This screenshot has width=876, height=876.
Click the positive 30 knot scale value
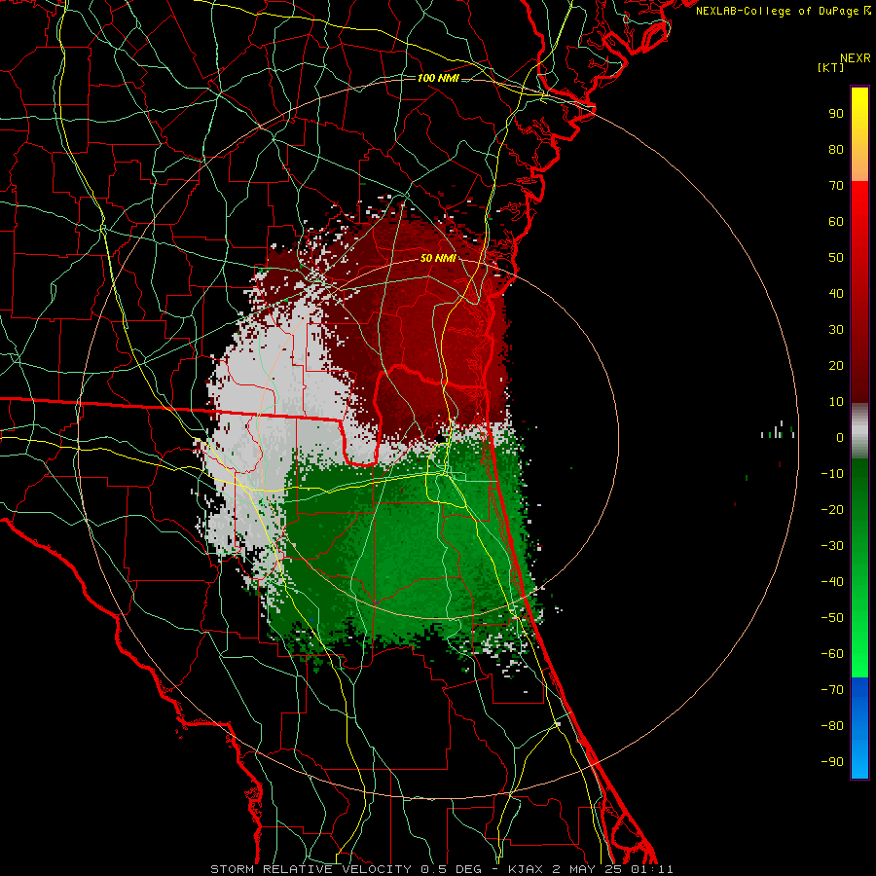[836, 330]
